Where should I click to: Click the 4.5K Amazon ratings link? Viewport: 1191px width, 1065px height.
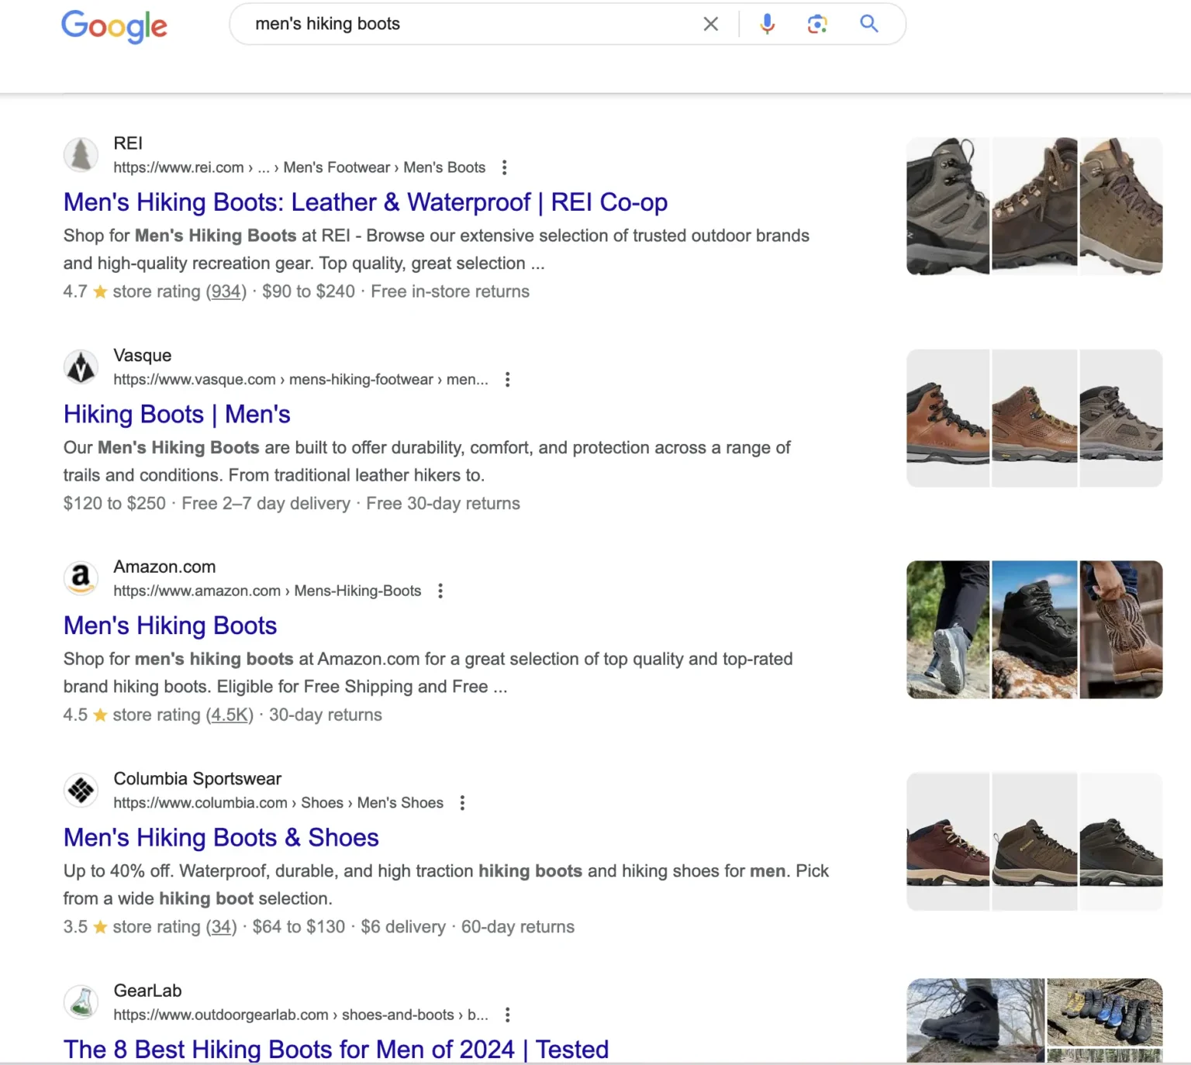[229, 715]
